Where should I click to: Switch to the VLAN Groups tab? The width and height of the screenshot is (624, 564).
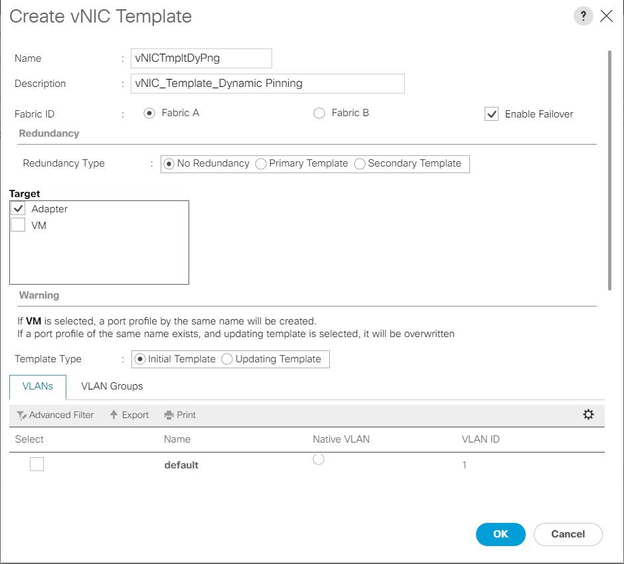[112, 386]
